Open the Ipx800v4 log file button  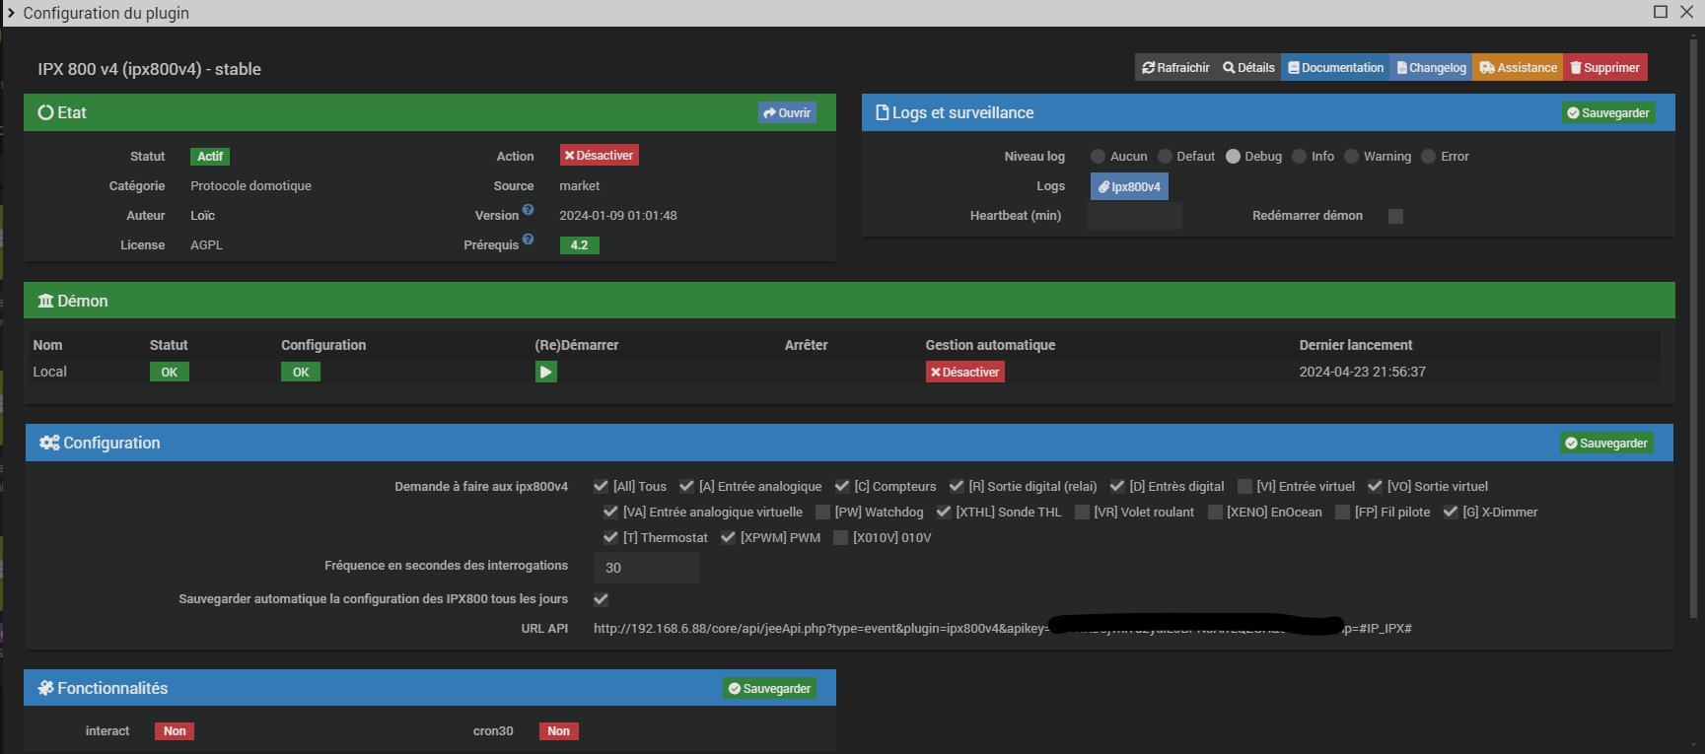tap(1129, 186)
